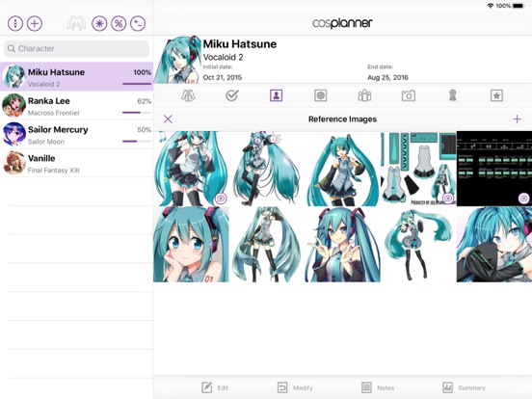
Task: Open the group of people tab
Action: point(364,95)
